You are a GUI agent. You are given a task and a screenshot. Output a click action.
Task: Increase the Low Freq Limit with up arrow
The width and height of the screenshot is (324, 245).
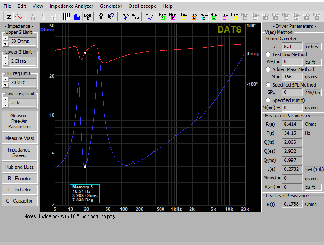[x=6, y=100]
